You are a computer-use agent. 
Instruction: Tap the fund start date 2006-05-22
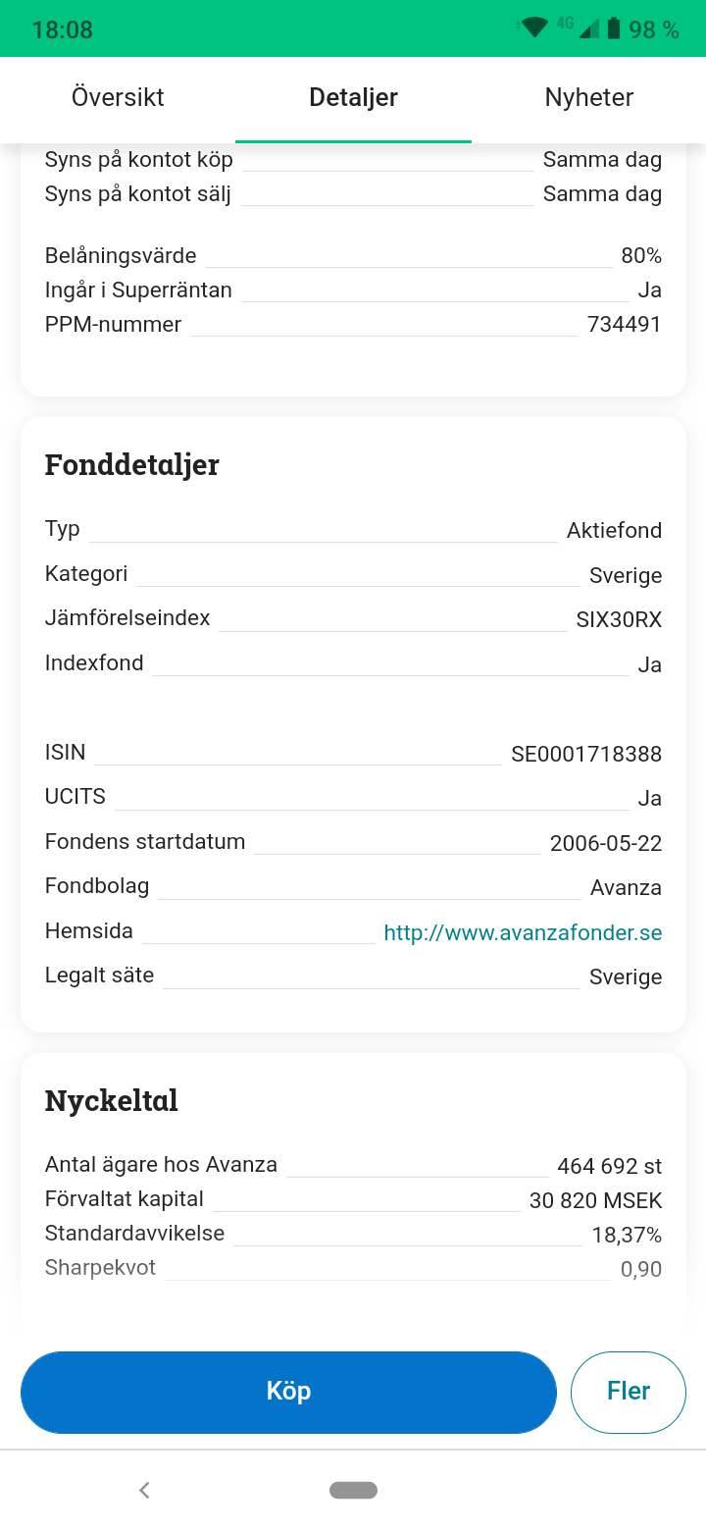point(605,844)
